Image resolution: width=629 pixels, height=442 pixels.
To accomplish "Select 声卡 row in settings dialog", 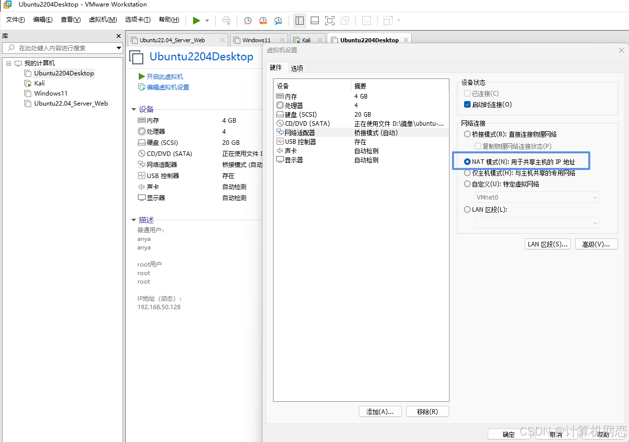I will pos(361,150).
